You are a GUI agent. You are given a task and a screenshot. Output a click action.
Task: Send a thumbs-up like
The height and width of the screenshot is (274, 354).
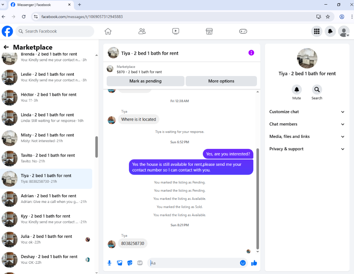(x=254, y=263)
